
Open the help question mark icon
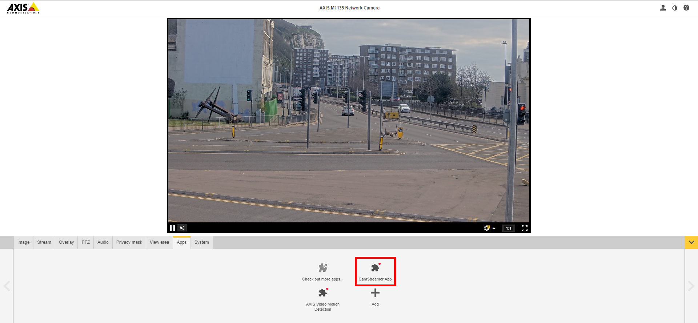pyautogui.click(x=686, y=8)
